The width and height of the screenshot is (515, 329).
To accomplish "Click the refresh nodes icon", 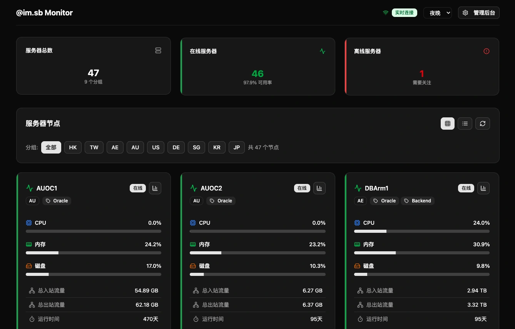I will tap(483, 124).
